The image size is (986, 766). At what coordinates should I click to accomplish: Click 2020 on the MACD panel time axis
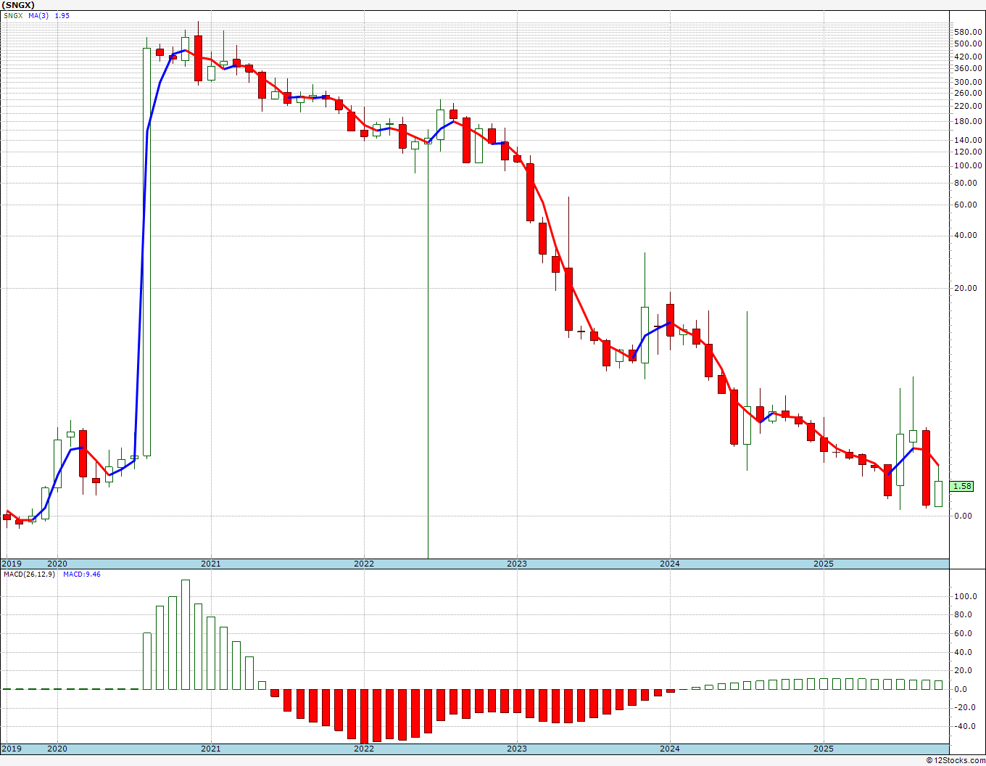click(x=57, y=749)
